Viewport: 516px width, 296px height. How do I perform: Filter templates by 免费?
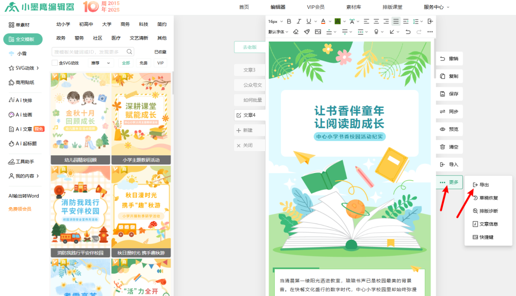(143, 63)
